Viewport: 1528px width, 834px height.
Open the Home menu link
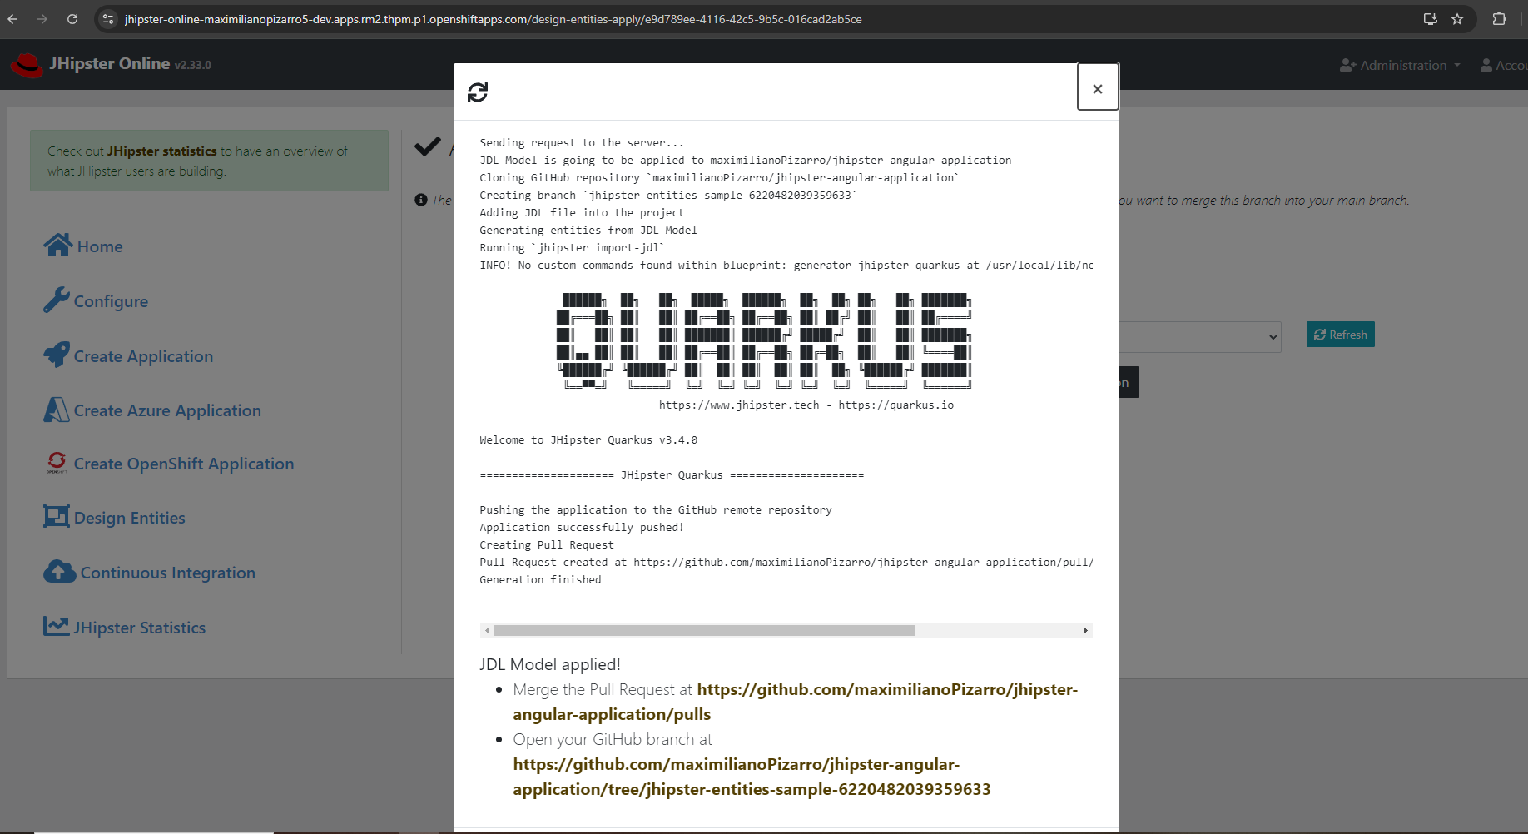pyautogui.click(x=100, y=246)
